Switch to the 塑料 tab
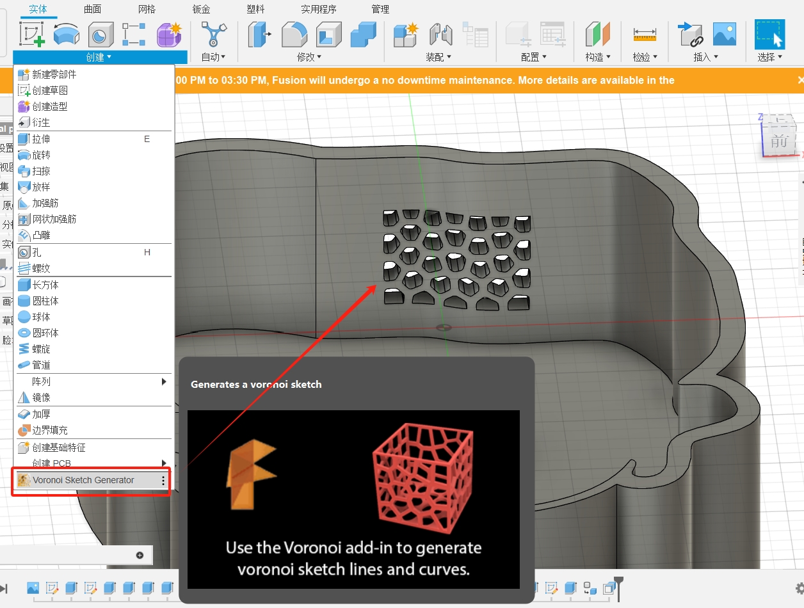The height and width of the screenshot is (608, 804). [x=256, y=9]
